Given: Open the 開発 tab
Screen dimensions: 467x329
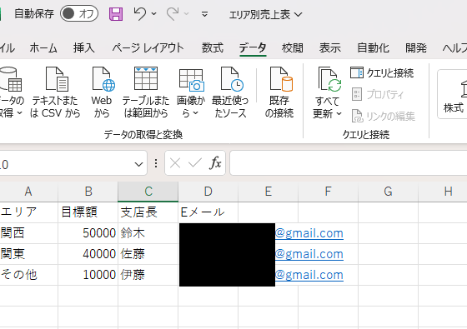Looking at the screenshot, I should coord(416,47).
